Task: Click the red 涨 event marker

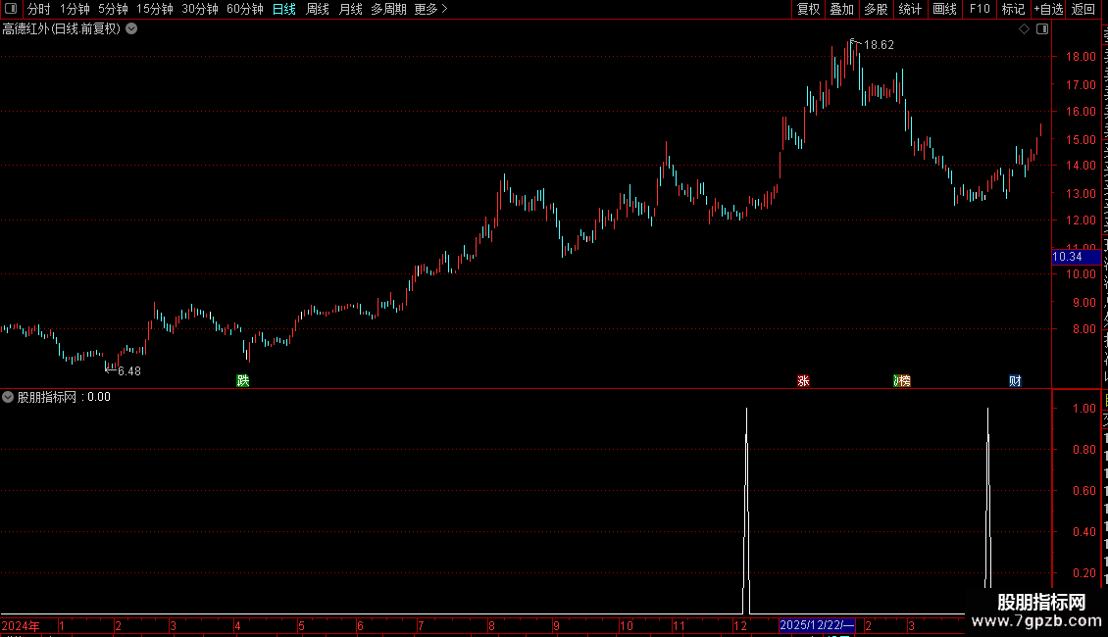Action: (x=803, y=380)
